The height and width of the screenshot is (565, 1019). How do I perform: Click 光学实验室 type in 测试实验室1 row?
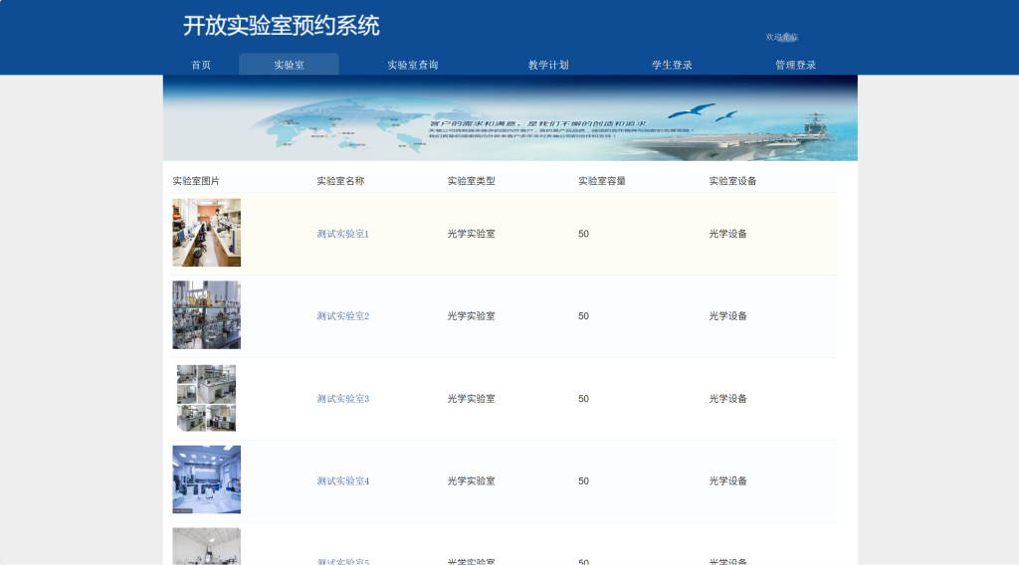[x=471, y=234]
